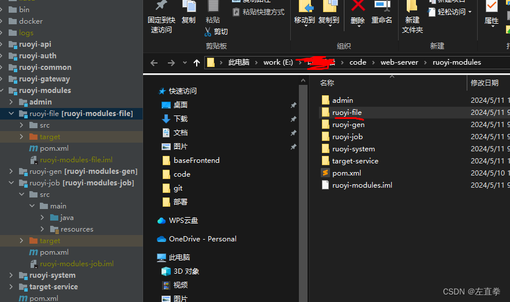
Task: Click the navigation pane scroll-up arrow
Action: pyautogui.click(x=303, y=80)
